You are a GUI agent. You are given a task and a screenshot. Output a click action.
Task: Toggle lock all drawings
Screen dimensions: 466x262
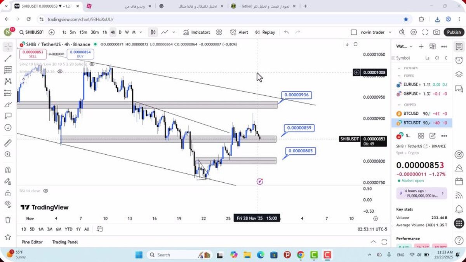coord(8,193)
